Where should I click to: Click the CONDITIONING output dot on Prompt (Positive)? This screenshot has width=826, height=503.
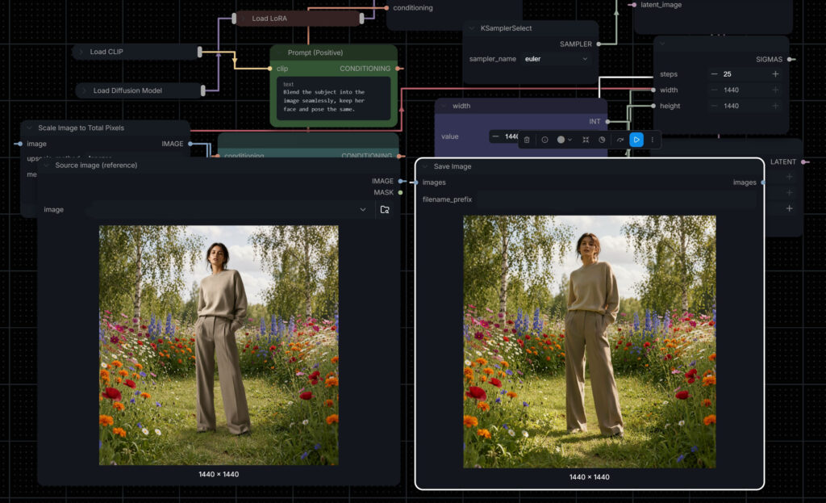(398, 69)
